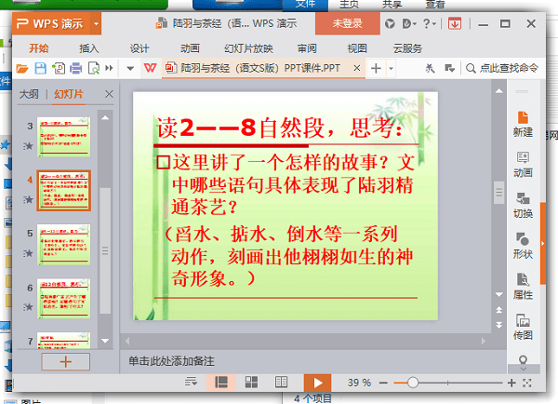Switch to the 云服务 ribbon tab
The width and height of the screenshot is (558, 404).
407,48
